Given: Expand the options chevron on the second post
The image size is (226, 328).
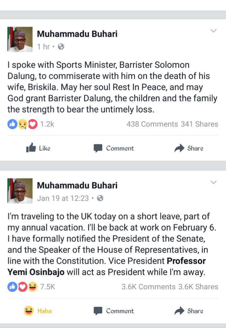Looking at the screenshot, I should [x=213, y=182].
